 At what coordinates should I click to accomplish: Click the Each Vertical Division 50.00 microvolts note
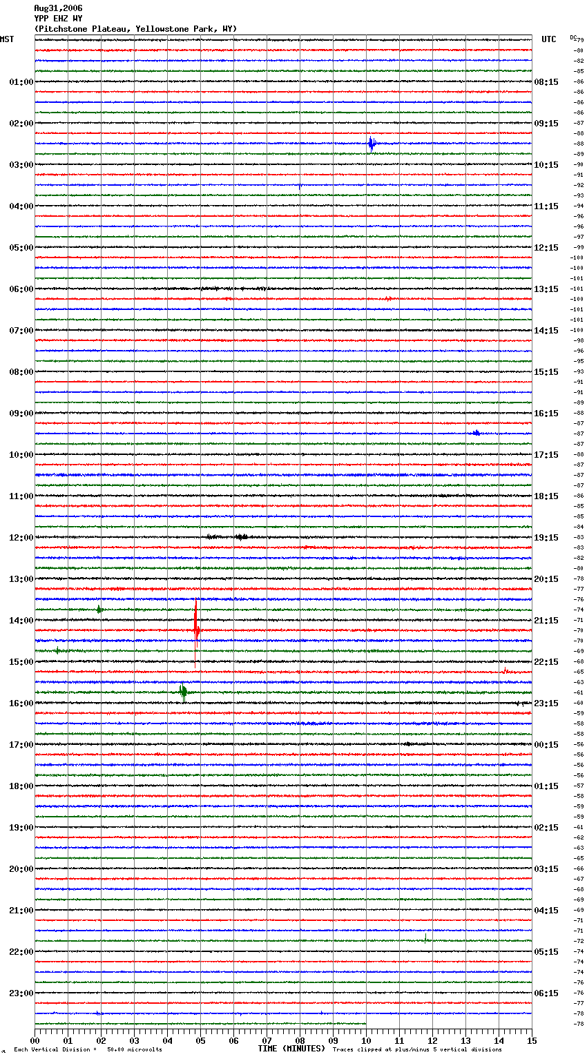[88, 1050]
